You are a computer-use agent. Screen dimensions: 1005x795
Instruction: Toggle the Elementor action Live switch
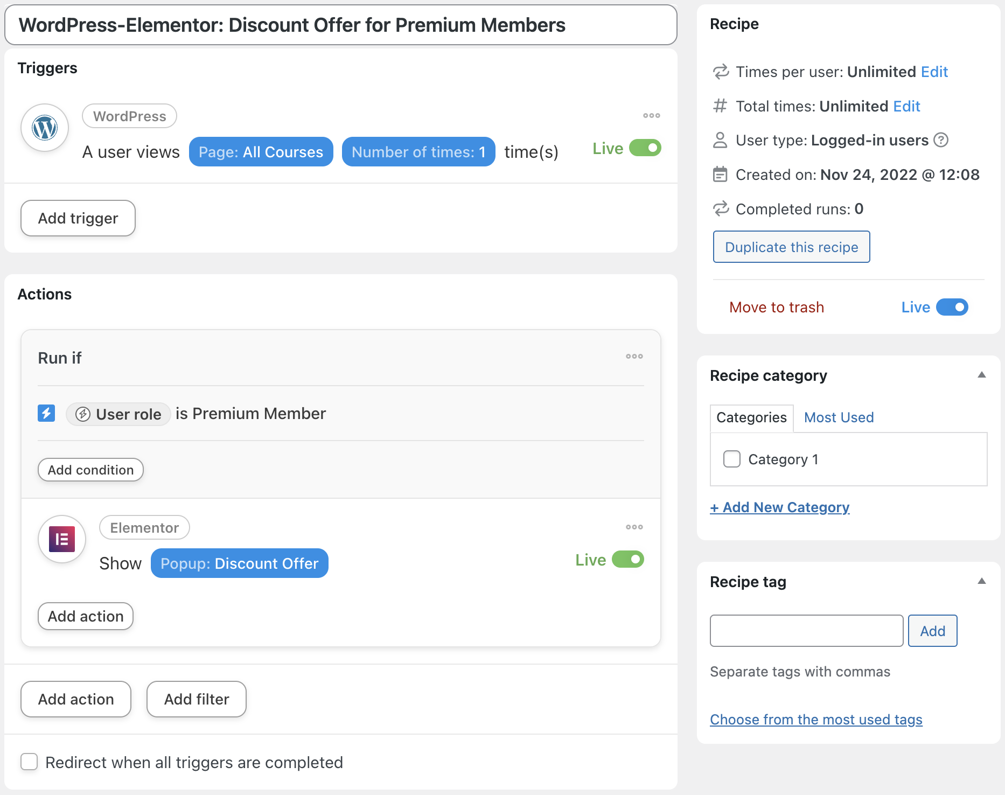click(628, 560)
